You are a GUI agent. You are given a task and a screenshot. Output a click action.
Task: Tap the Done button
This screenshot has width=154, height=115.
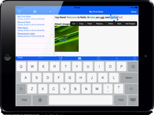(134, 12)
